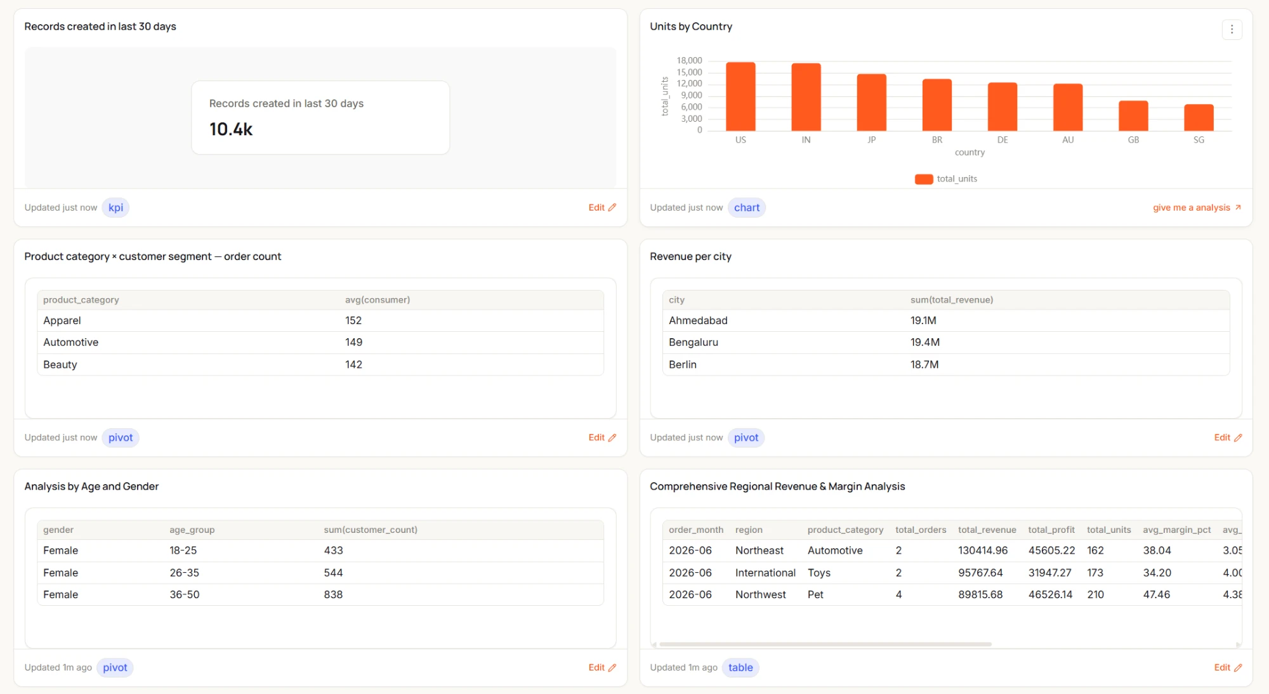This screenshot has width=1269, height=694.
Task: Click the 'give me a analysis' link
Action: pos(1197,207)
